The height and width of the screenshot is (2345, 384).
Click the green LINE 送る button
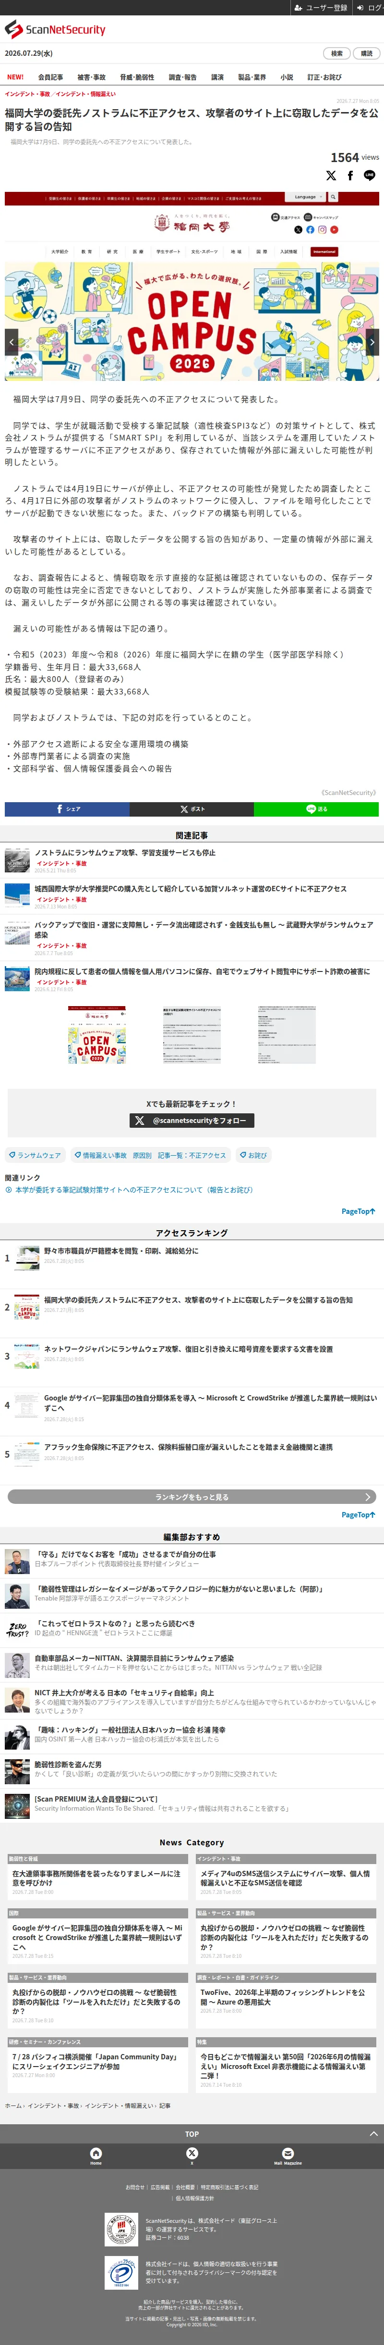point(316,808)
